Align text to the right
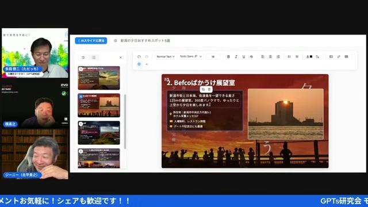The width and height of the screenshot is (368, 207). pos(278,56)
